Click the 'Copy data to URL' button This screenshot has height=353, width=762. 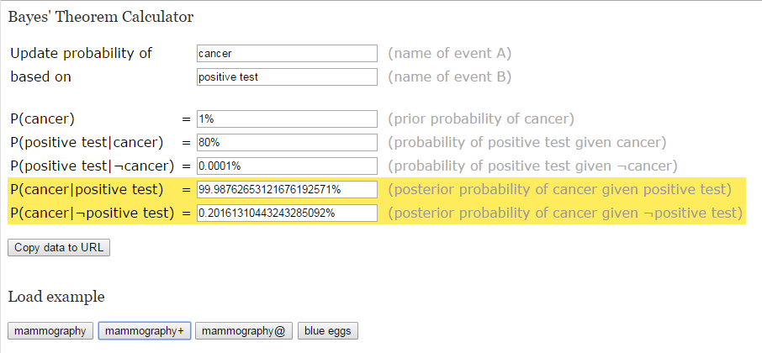(59, 248)
